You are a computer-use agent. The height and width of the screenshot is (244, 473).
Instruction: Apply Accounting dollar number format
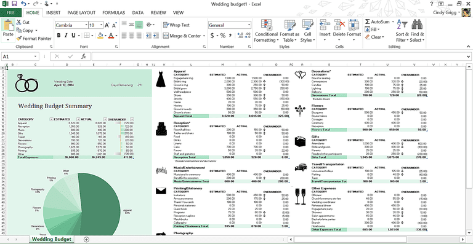pyautogui.click(x=212, y=36)
